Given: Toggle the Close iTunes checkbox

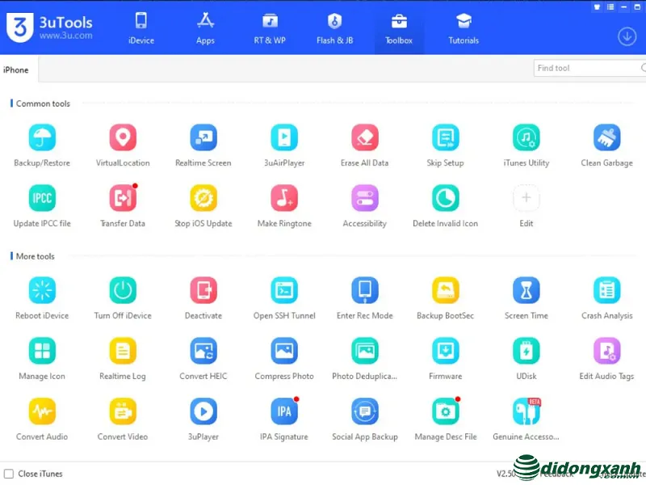Looking at the screenshot, I should (9, 474).
